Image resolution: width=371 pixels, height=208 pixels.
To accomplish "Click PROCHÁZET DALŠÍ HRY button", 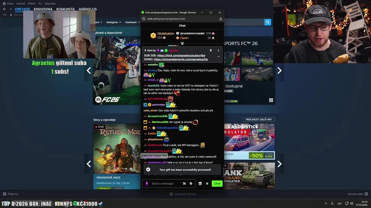I will [x=259, y=119].
